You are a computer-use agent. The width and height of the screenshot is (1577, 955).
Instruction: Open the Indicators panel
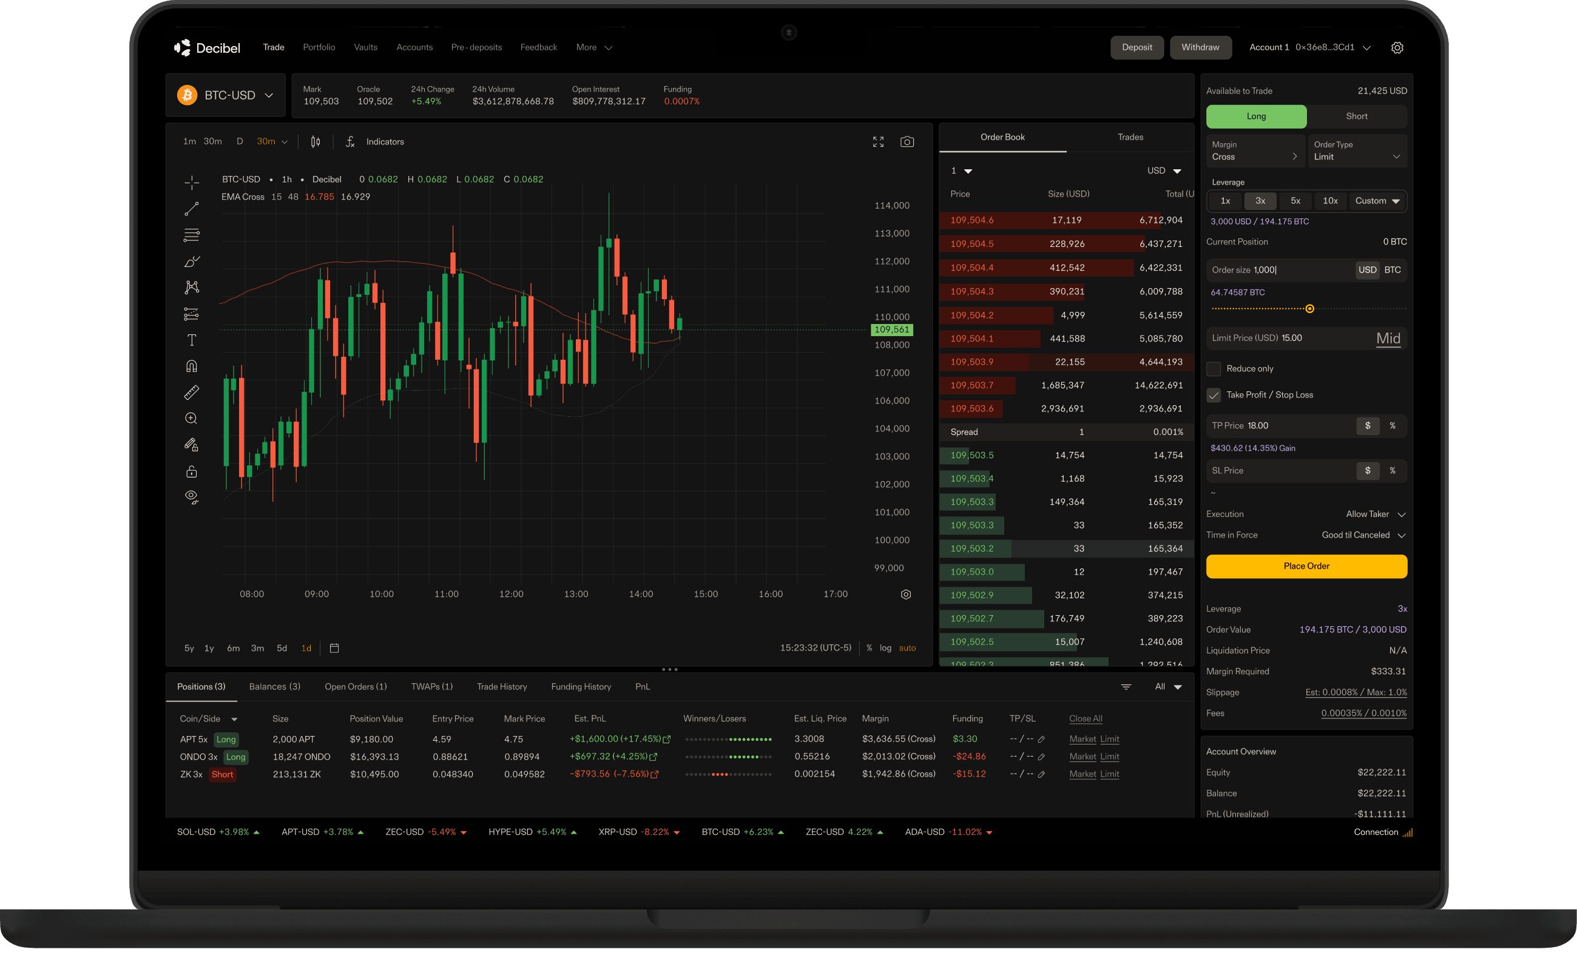tap(384, 141)
